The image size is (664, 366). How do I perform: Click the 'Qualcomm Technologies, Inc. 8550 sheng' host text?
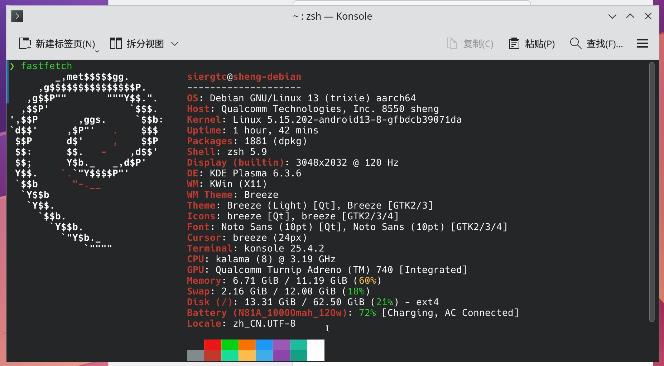330,109
